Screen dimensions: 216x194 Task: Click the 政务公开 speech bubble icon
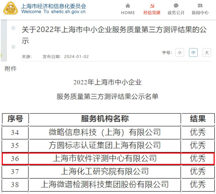click(176, 6)
